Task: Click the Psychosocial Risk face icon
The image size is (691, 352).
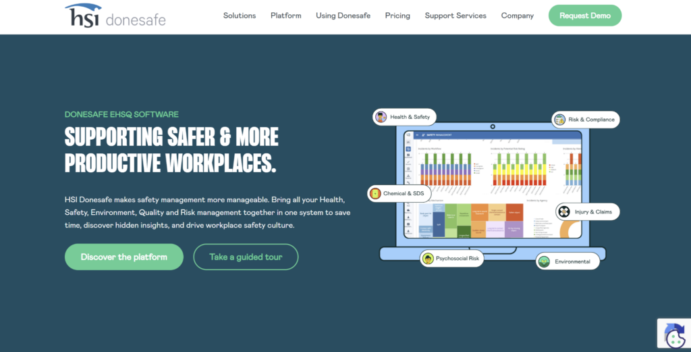Action: point(427,259)
